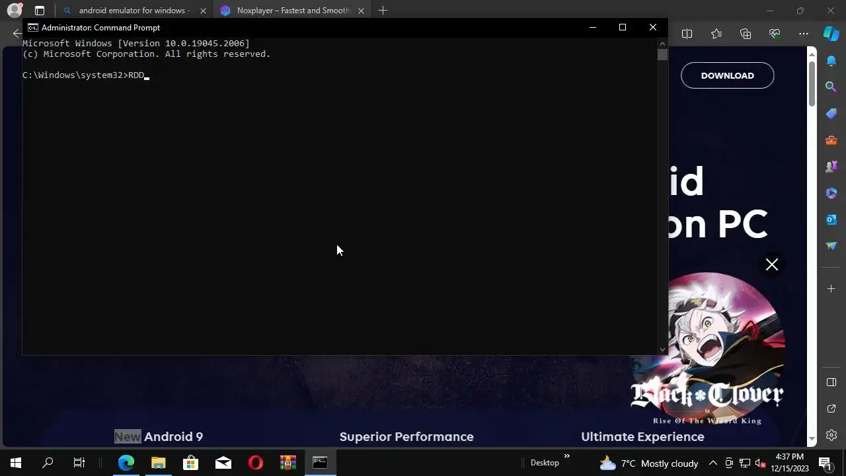
Task: Open the Edge Favorites star icon
Action: click(716, 34)
